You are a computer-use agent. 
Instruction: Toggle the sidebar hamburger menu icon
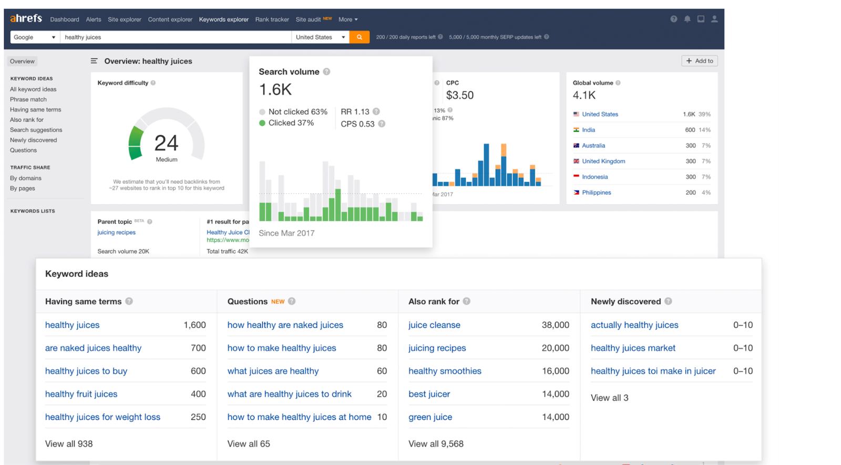click(94, 61)
